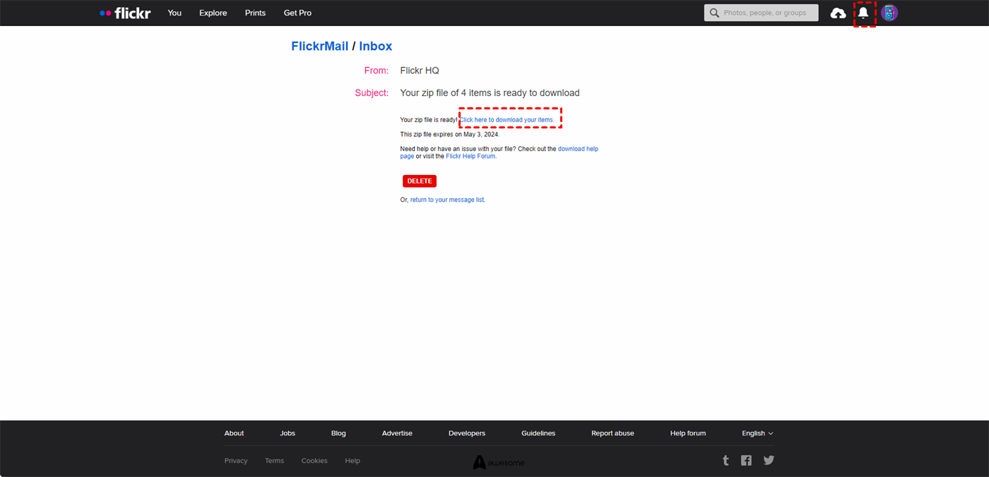
Task: Open the Tumblr footer icon
Action: click(726, 460)
